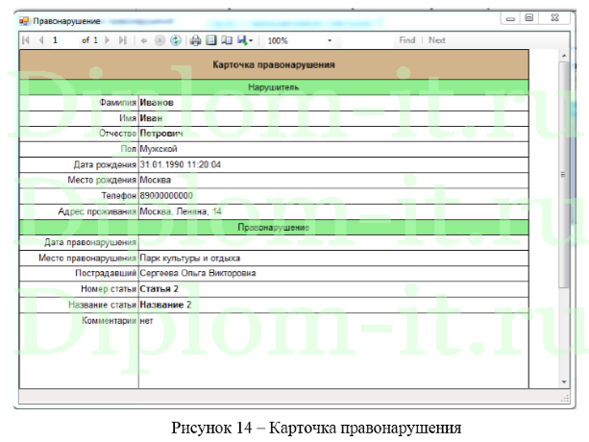Click the find text input field
The height and width of the screenshot is (442, 589).
(366, 40)
